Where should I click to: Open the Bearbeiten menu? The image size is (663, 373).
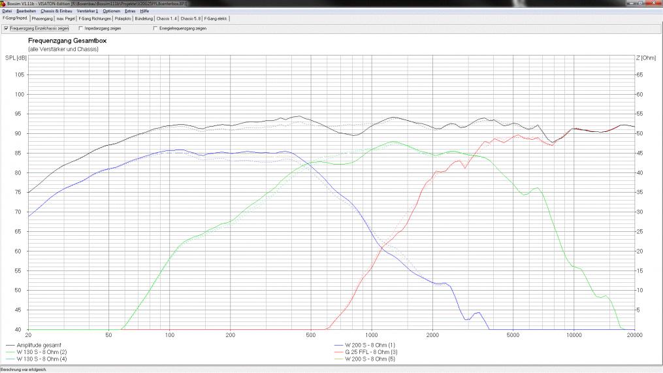click(26, 11)
